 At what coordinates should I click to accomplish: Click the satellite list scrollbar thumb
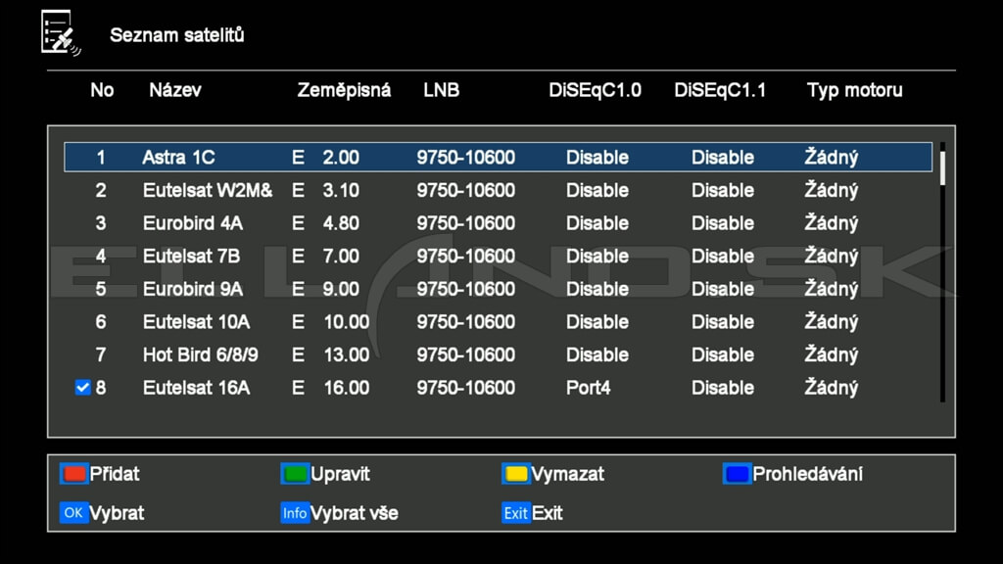(942, 168)
